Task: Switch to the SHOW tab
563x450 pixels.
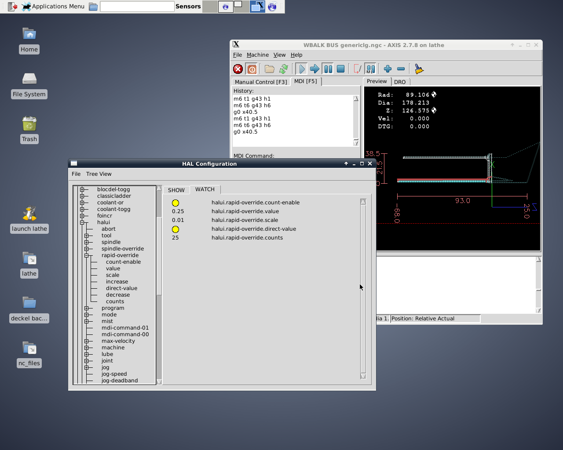Action: (x=176, y=190)
